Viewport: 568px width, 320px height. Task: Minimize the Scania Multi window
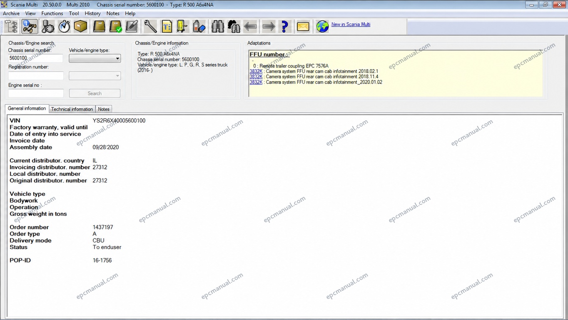point(531,5)
